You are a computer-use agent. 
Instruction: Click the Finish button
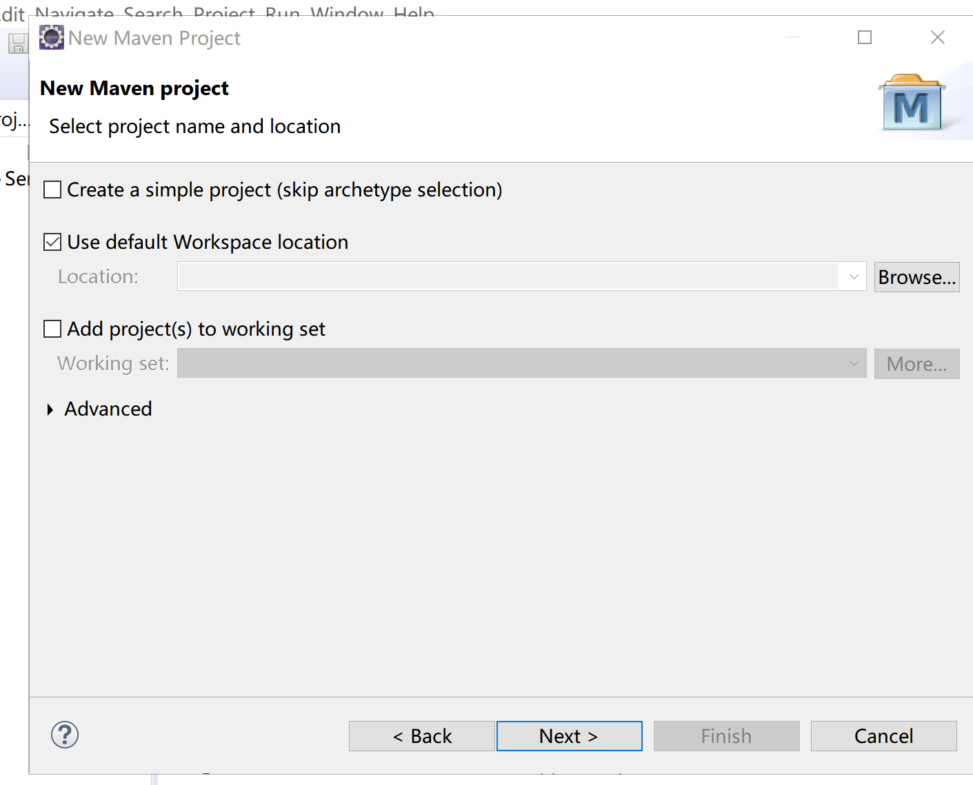(727, 736)
